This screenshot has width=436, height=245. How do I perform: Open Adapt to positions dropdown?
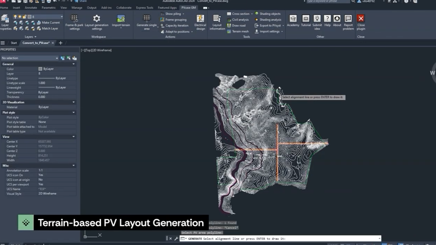(192, 32)
